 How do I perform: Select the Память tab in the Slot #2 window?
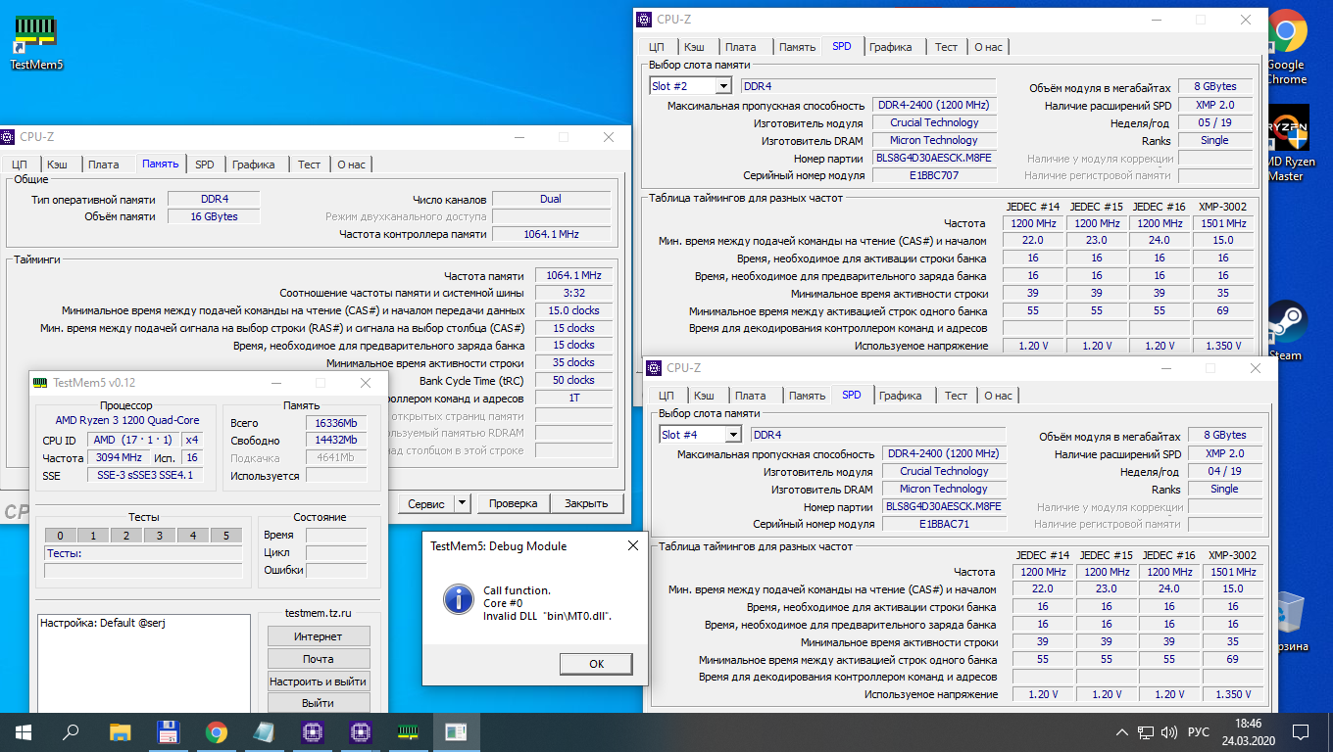pyautogui.click(x=797, y=47)
